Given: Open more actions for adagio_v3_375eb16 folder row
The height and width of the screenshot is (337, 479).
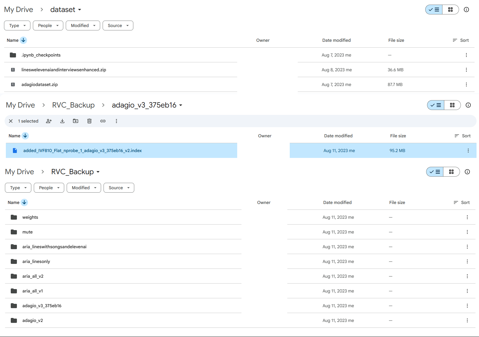Looking at the screenshot, I should [467, 306].
